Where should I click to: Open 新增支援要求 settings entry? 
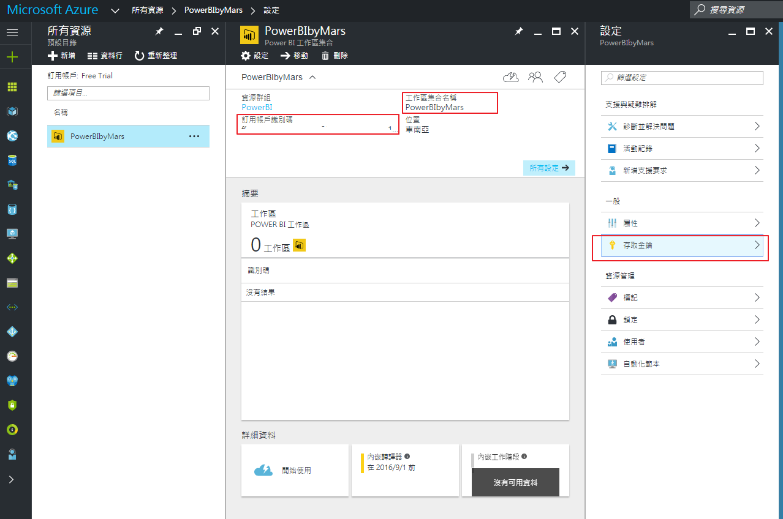tap(682, 170)
